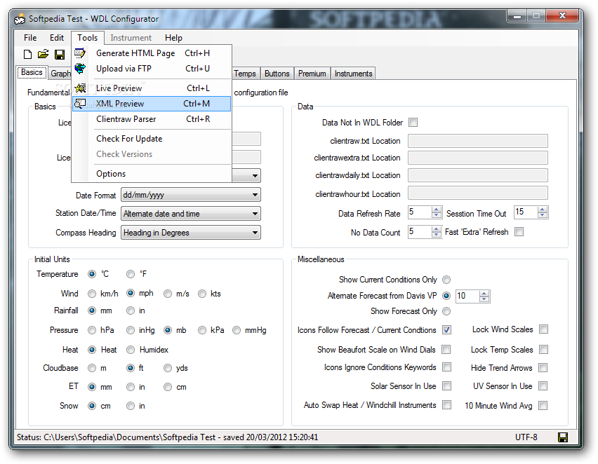Click the save disk icon in status bar

tap(562, 437)
